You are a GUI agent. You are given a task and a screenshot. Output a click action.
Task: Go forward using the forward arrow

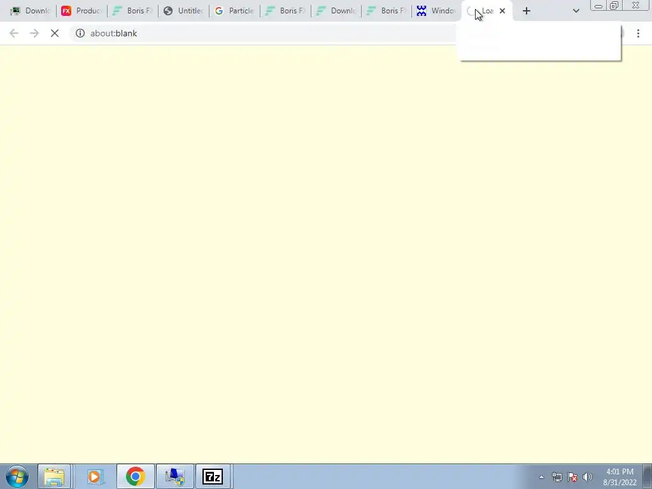[x=34, y=33]
